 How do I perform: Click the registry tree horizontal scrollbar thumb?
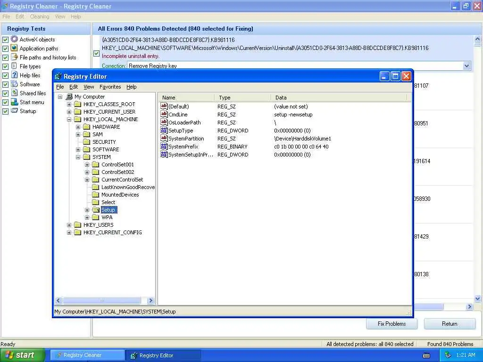pos(102,300)
